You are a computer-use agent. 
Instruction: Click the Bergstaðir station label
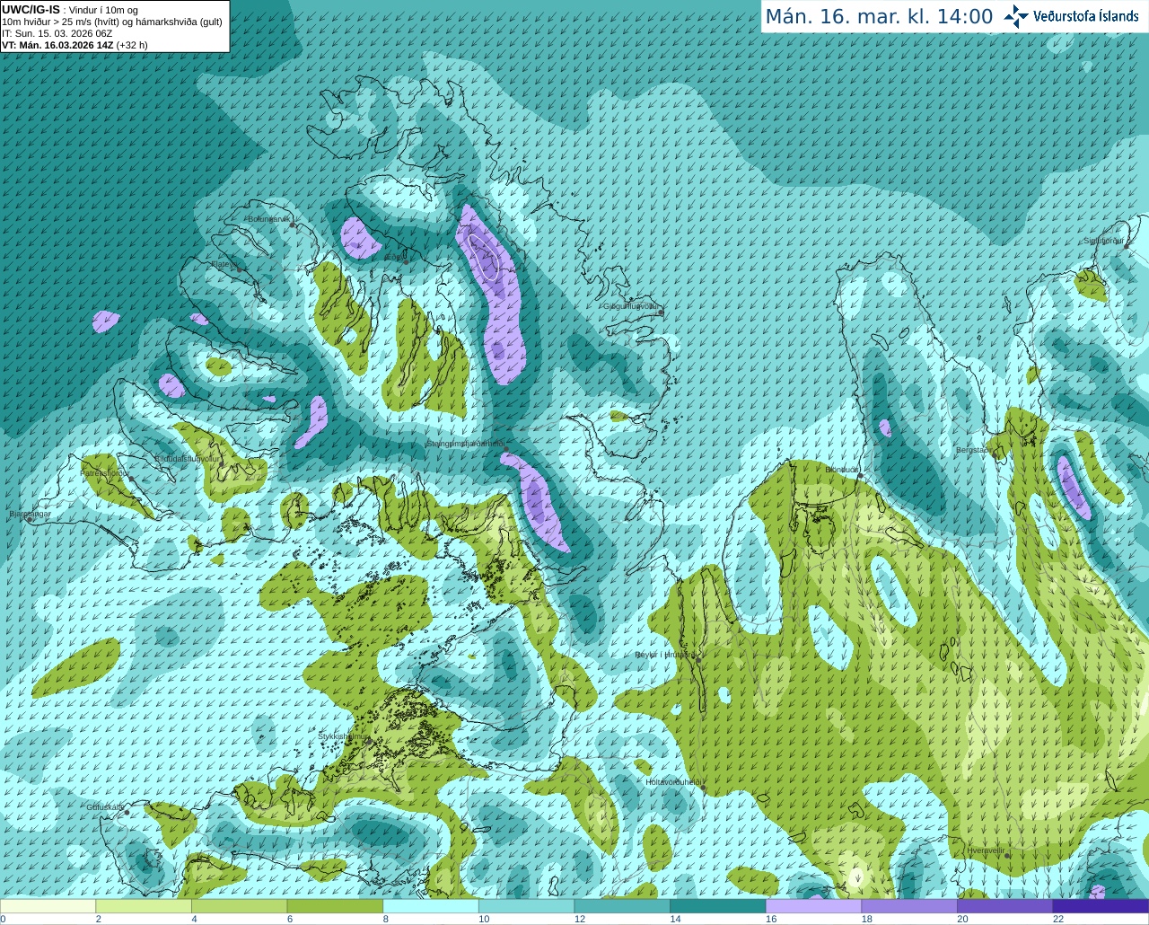975,450
